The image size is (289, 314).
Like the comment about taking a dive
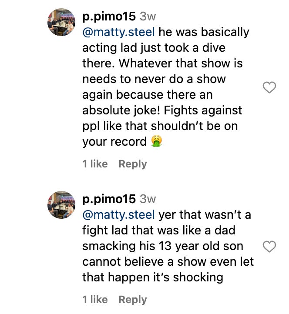tap(270, 87)
